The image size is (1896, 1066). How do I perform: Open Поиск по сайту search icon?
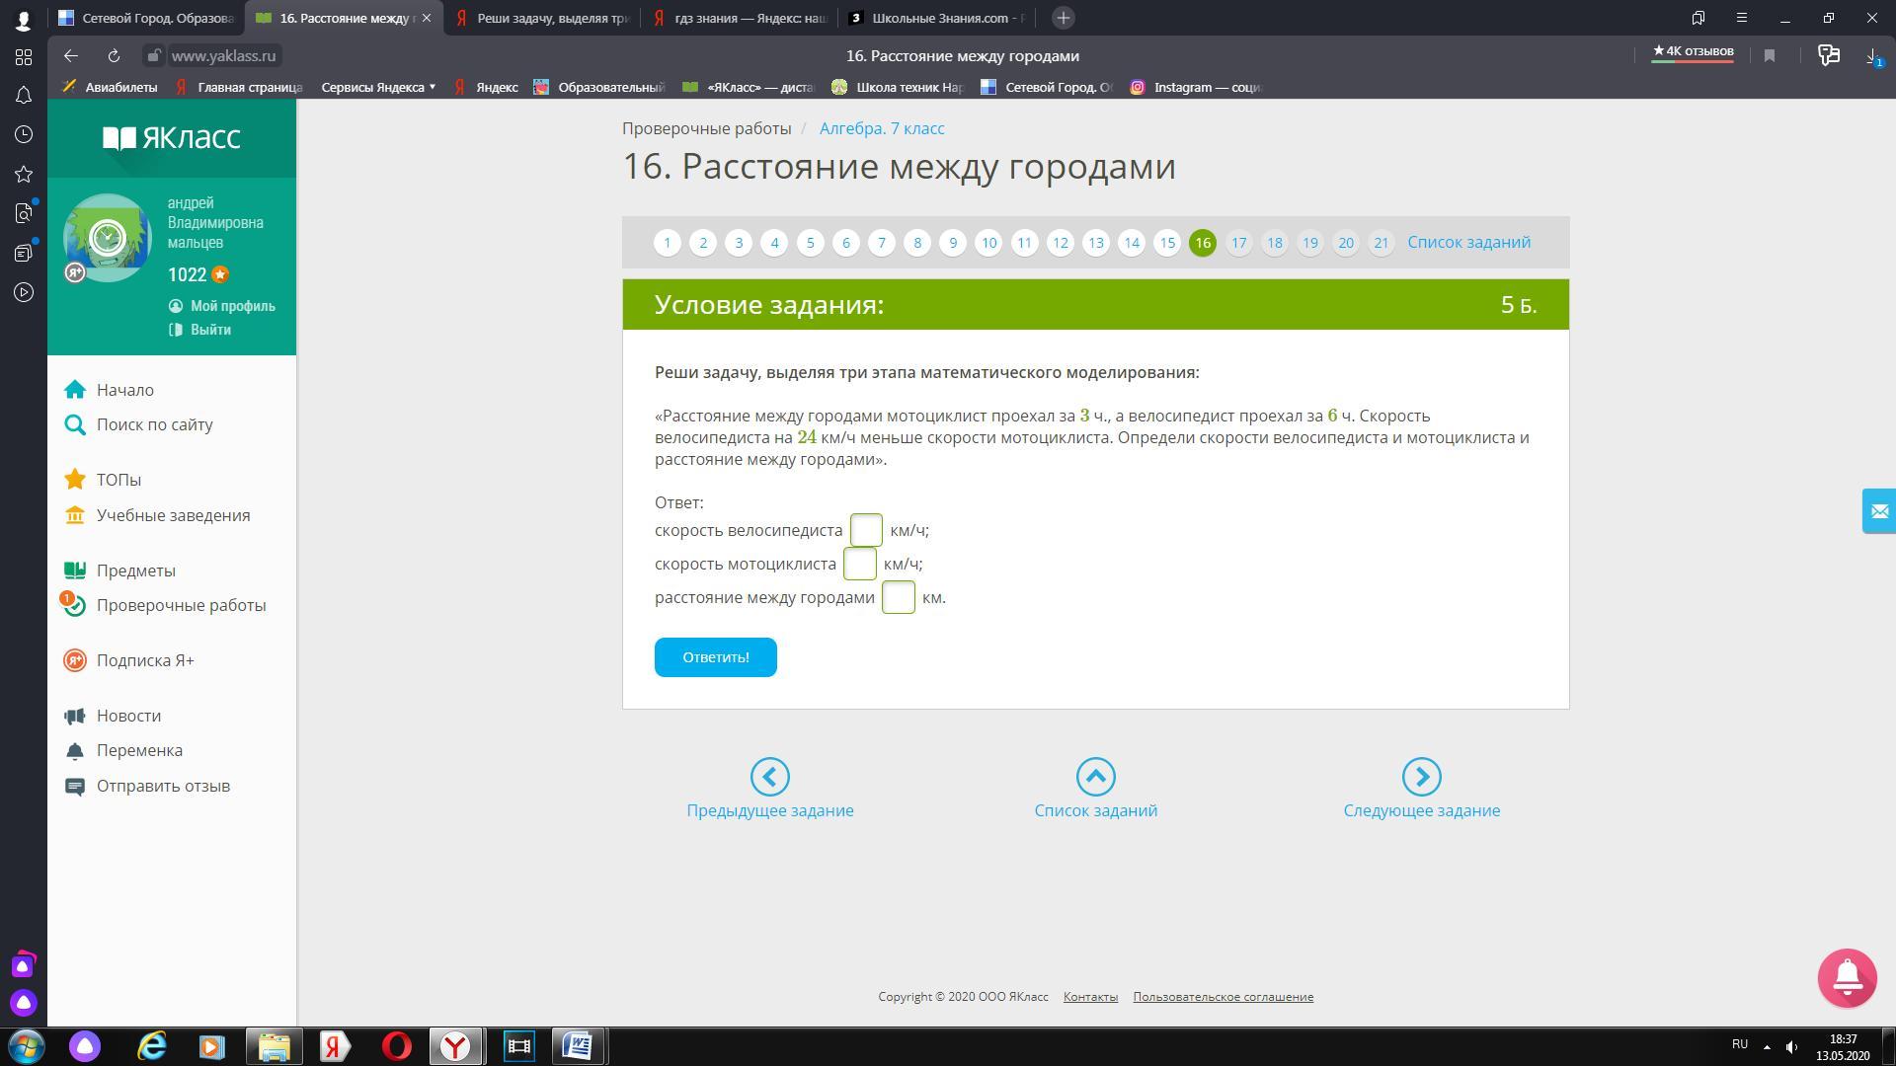tap(75, 425)
